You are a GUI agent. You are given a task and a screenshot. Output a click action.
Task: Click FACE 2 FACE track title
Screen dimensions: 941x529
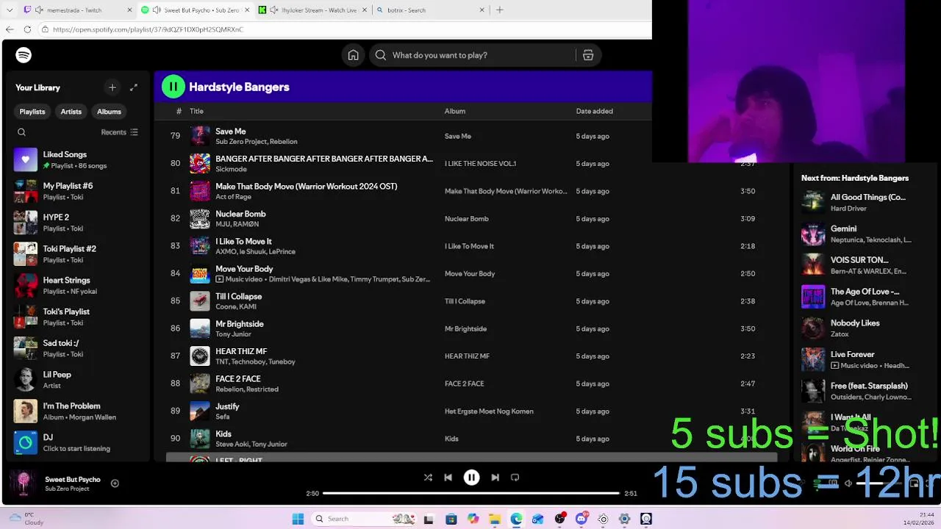[237, 379]
